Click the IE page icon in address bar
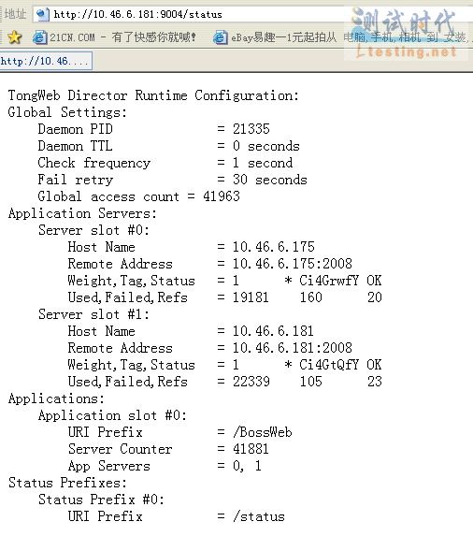The image size is (473, 536). click(x=43, y=14)
